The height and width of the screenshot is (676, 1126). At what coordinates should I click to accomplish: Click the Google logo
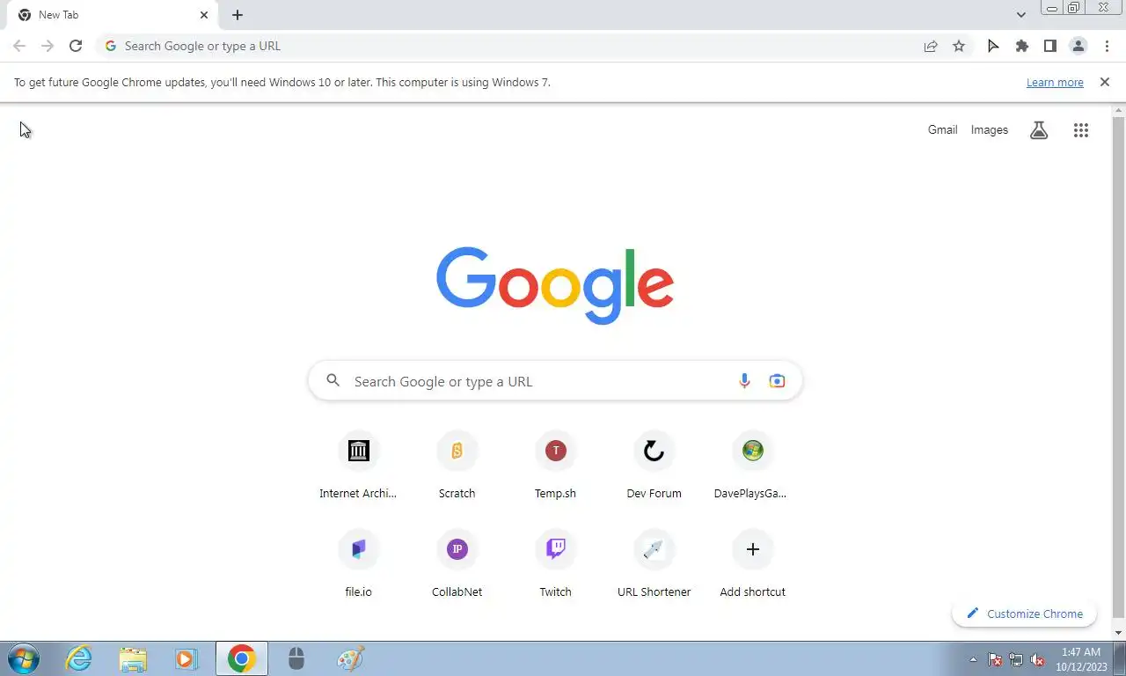pos(555,285)
